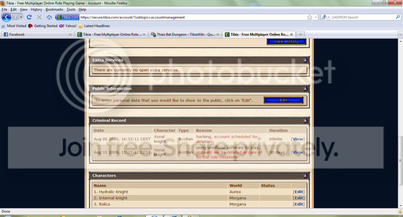This screenshot has height=217, width=403.
Task: Edit the Hydralic Knight character
Action: (299, 192)
